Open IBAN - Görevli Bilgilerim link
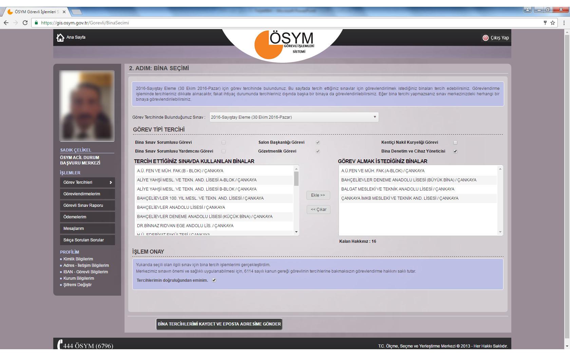The image size is (570, 356). [85, 272]
